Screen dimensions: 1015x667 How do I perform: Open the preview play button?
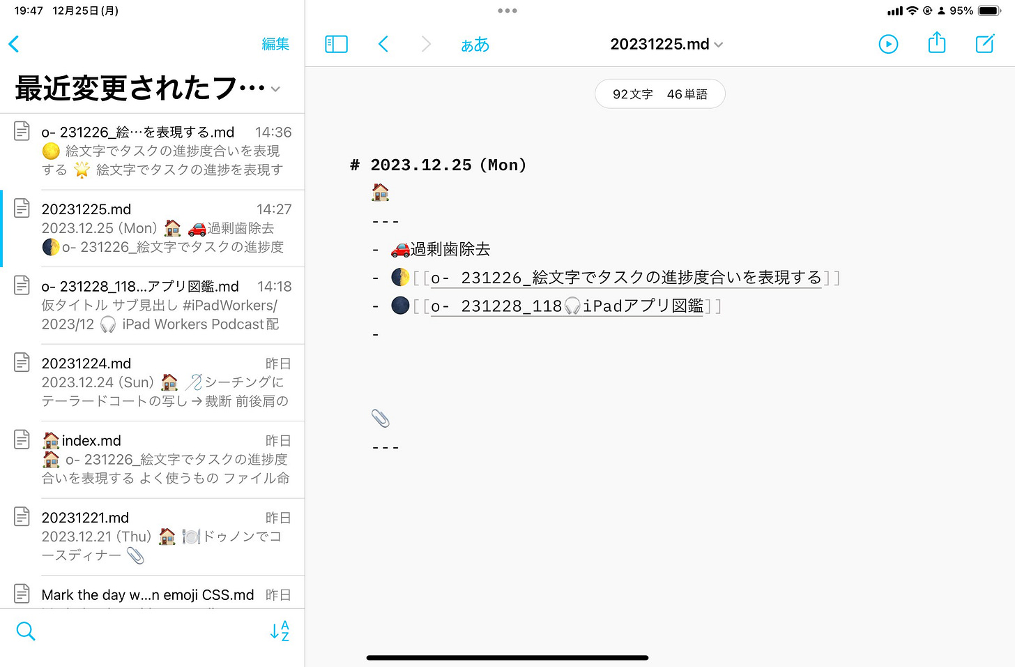point(888,44)
